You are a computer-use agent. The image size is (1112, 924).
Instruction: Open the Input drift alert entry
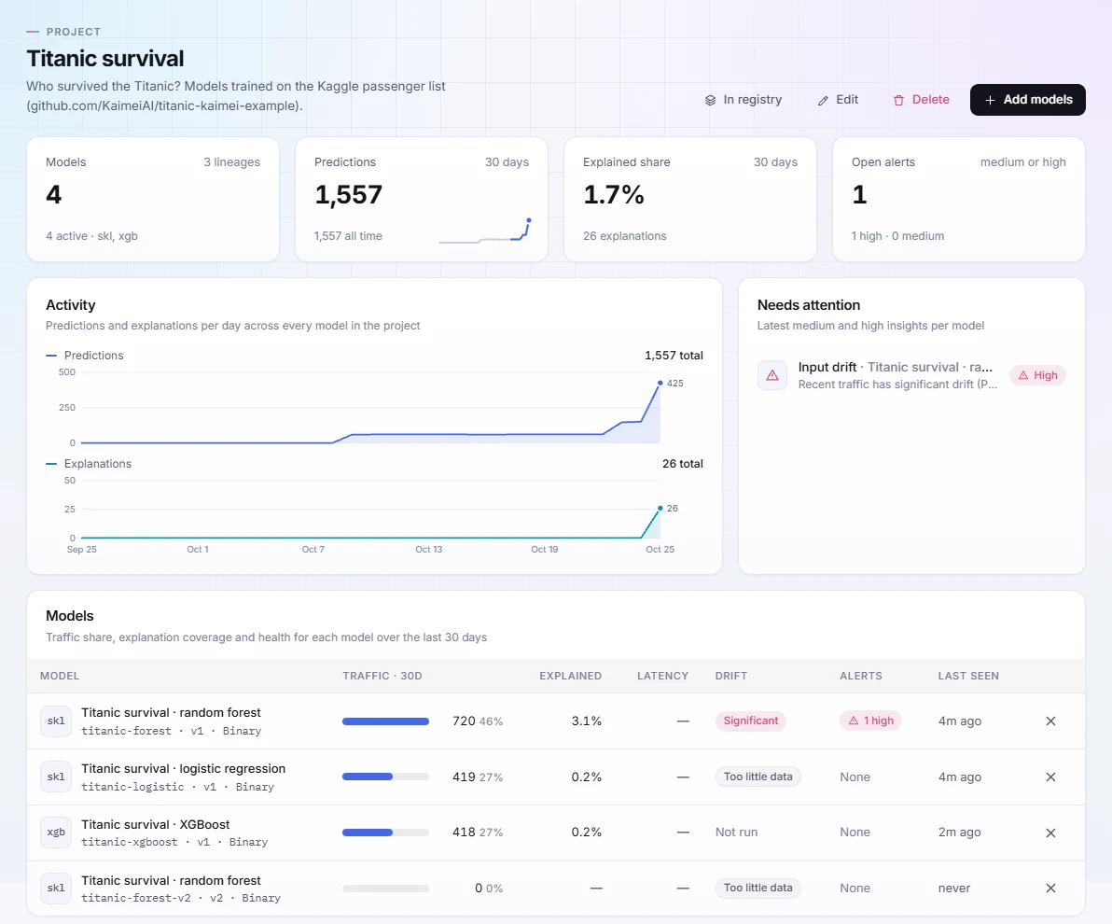[x=911, y=375]
